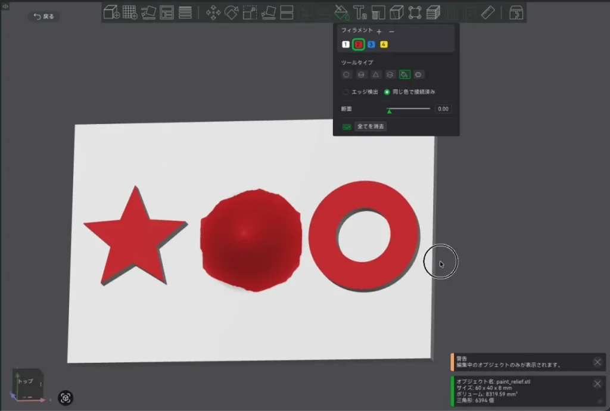Click the arrange all objects icon
Viewport: 610px width, 411px height.
click(167, 13)
